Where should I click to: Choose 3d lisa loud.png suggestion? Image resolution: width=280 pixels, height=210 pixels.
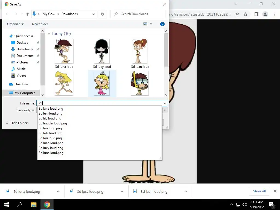tap(50, 128)
